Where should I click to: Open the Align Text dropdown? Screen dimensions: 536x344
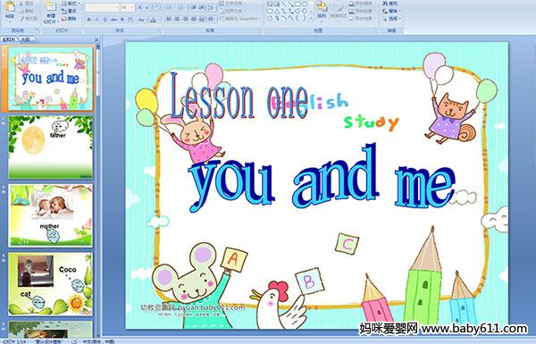coord(233,11)
